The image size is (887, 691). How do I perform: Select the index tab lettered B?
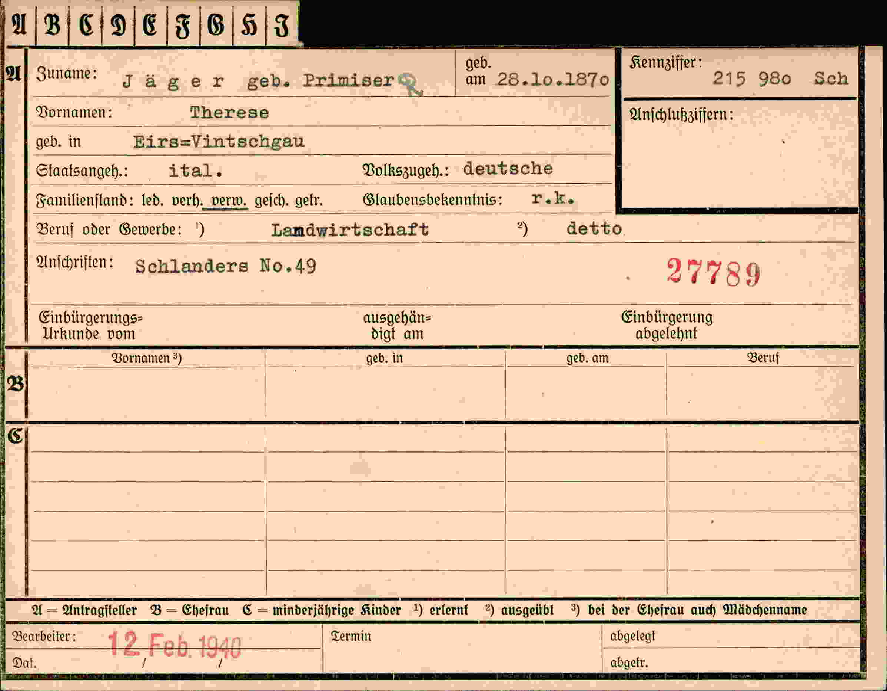point(52,25)
